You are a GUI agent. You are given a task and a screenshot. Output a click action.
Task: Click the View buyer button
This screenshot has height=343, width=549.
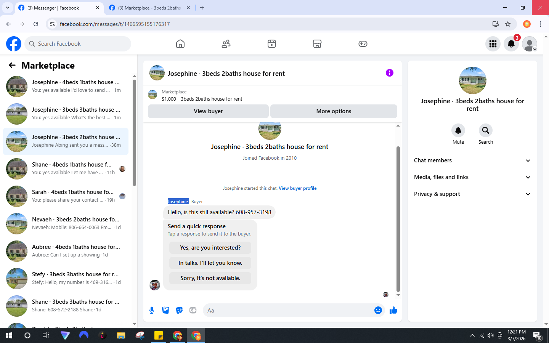(208, 111)
